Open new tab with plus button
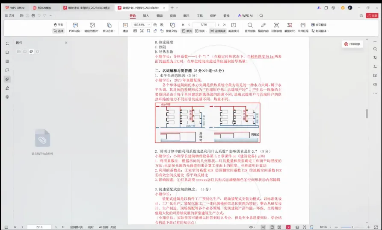This screenshot has width=382, height=230. click(x=172, y=8)
